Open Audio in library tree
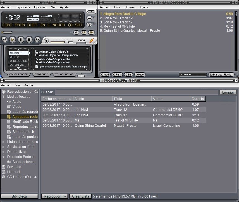 tap(17, 102)
